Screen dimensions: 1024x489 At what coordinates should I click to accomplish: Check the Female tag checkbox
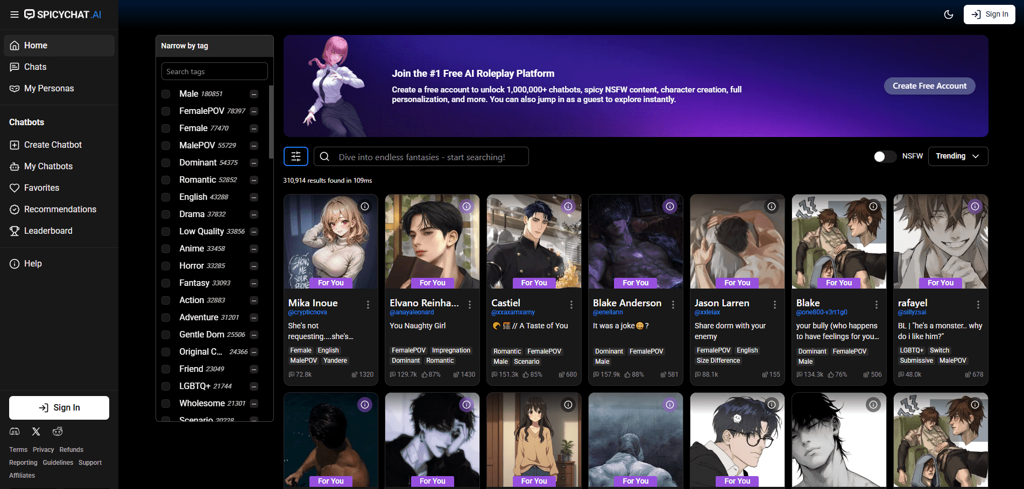166,128
